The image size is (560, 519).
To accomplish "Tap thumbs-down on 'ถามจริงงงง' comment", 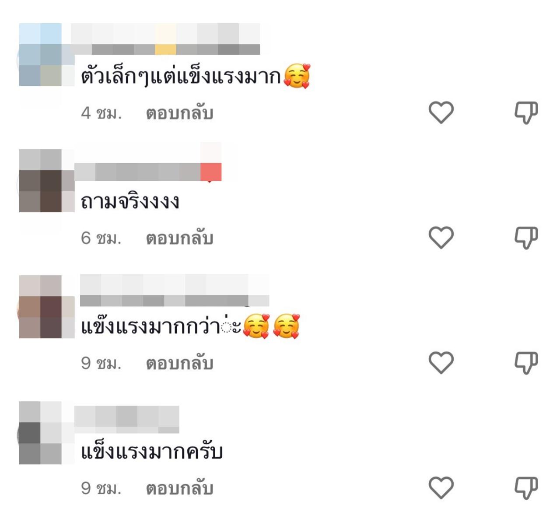I will [525, 238].
